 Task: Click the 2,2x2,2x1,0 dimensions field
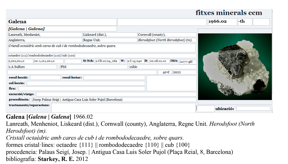[x=20, y=61]
